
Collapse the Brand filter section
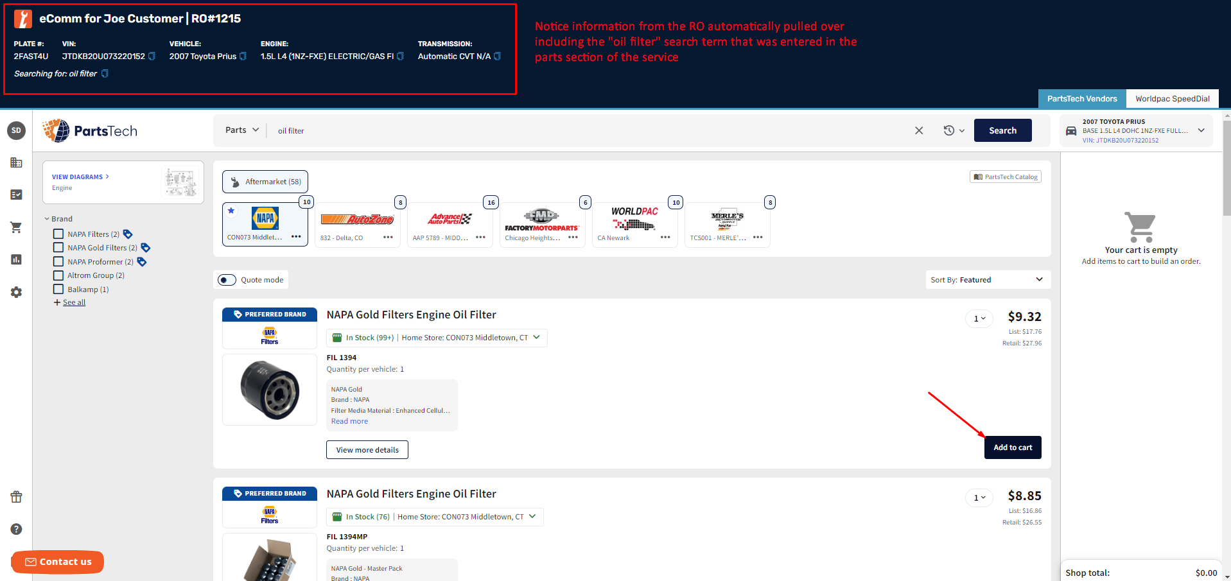(x=58, y=219)
